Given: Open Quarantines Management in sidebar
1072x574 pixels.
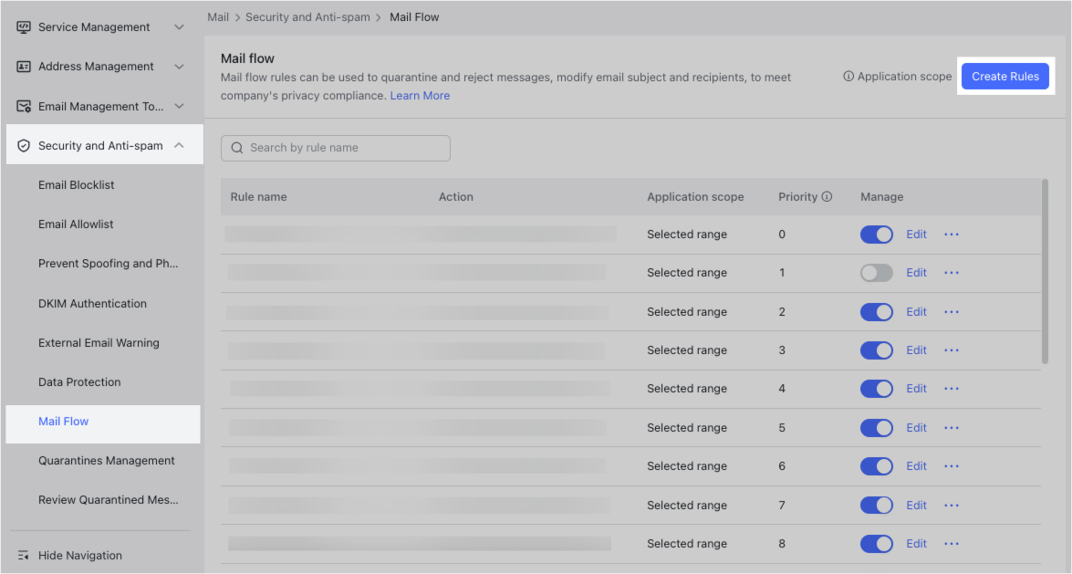Looking at the screenshot, I should [107, 461].
